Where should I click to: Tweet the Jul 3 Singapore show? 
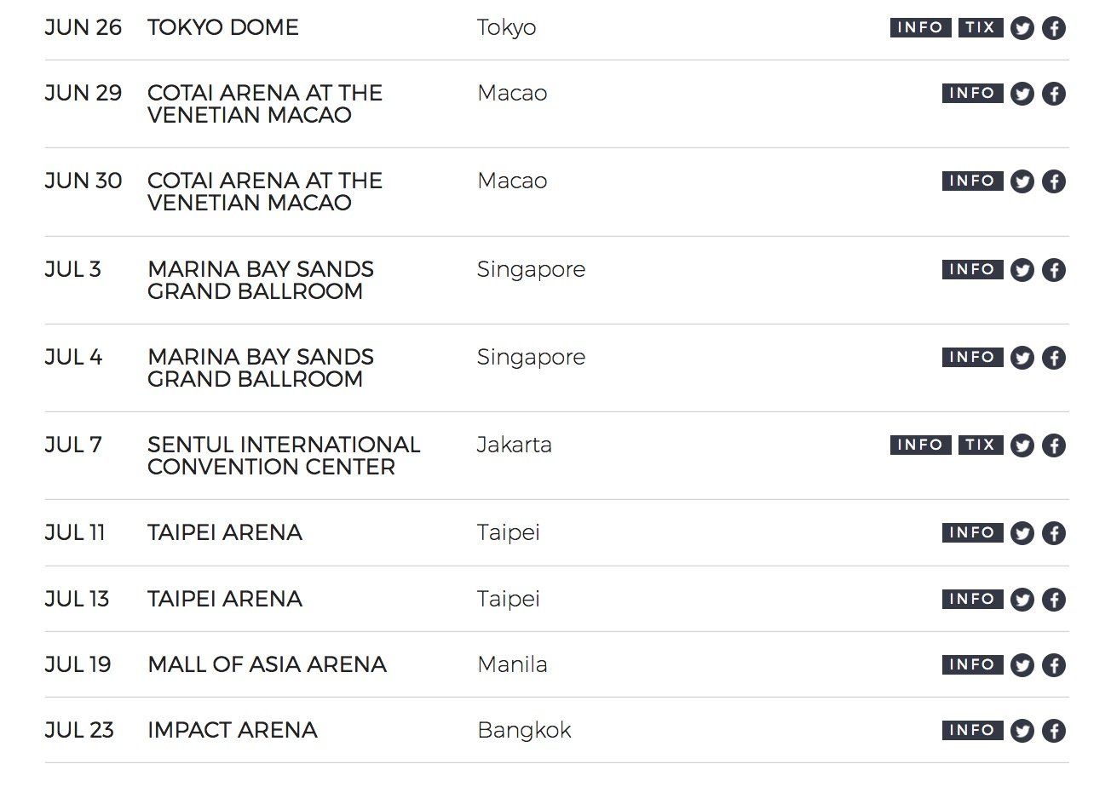pos(1022,270)
